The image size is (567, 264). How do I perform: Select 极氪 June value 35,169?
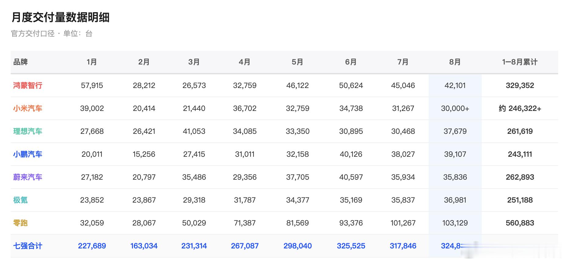point(351,200)
